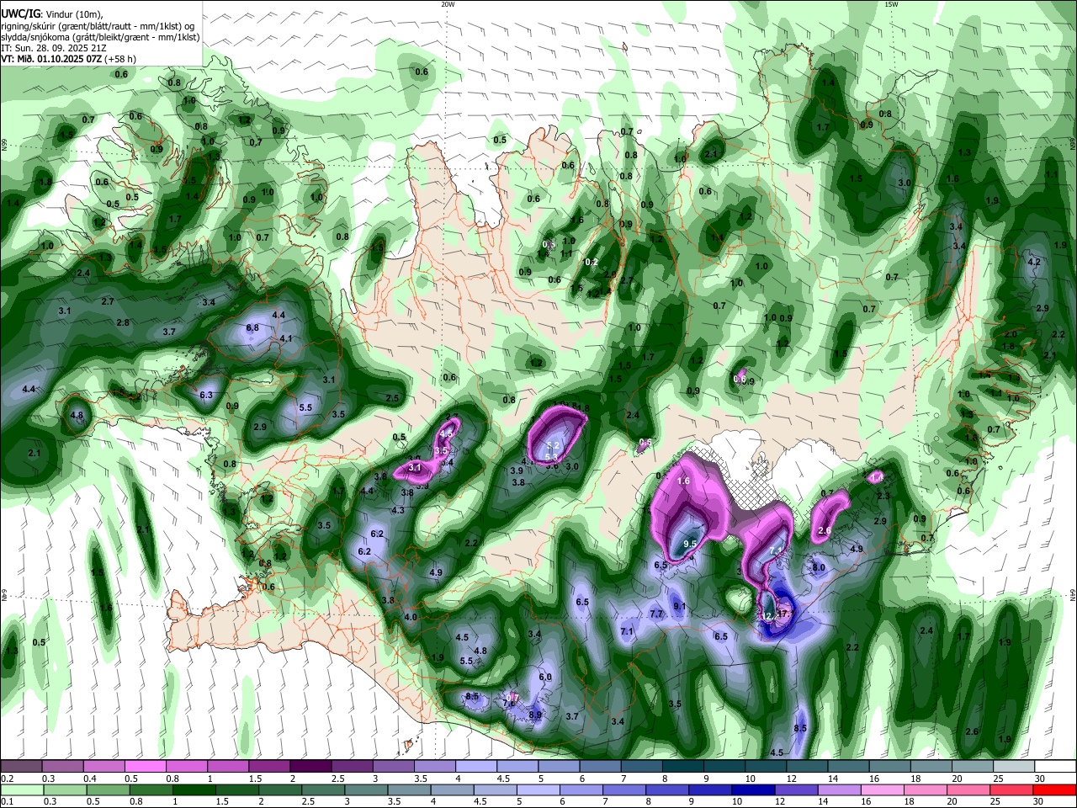Click the red 30 swatch in the rain legend

point(1056,789)
